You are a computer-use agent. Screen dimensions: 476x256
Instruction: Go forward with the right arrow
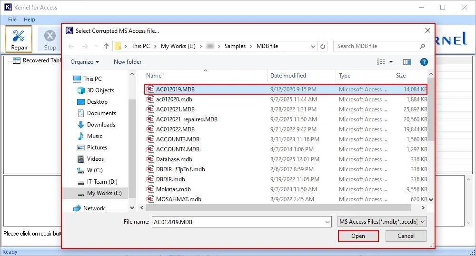(85, 46)
